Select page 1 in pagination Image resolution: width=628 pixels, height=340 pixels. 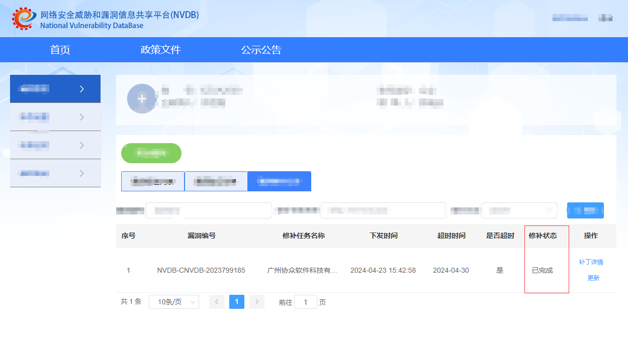[237, 302]
